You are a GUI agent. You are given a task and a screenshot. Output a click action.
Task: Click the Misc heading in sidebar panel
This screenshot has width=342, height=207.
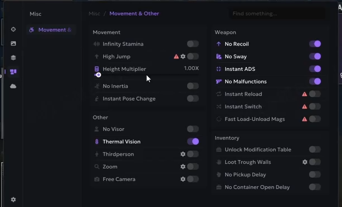(36, 14)
